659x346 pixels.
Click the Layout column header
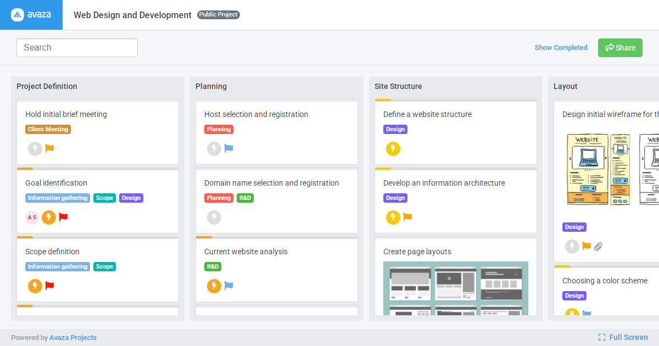566,86
